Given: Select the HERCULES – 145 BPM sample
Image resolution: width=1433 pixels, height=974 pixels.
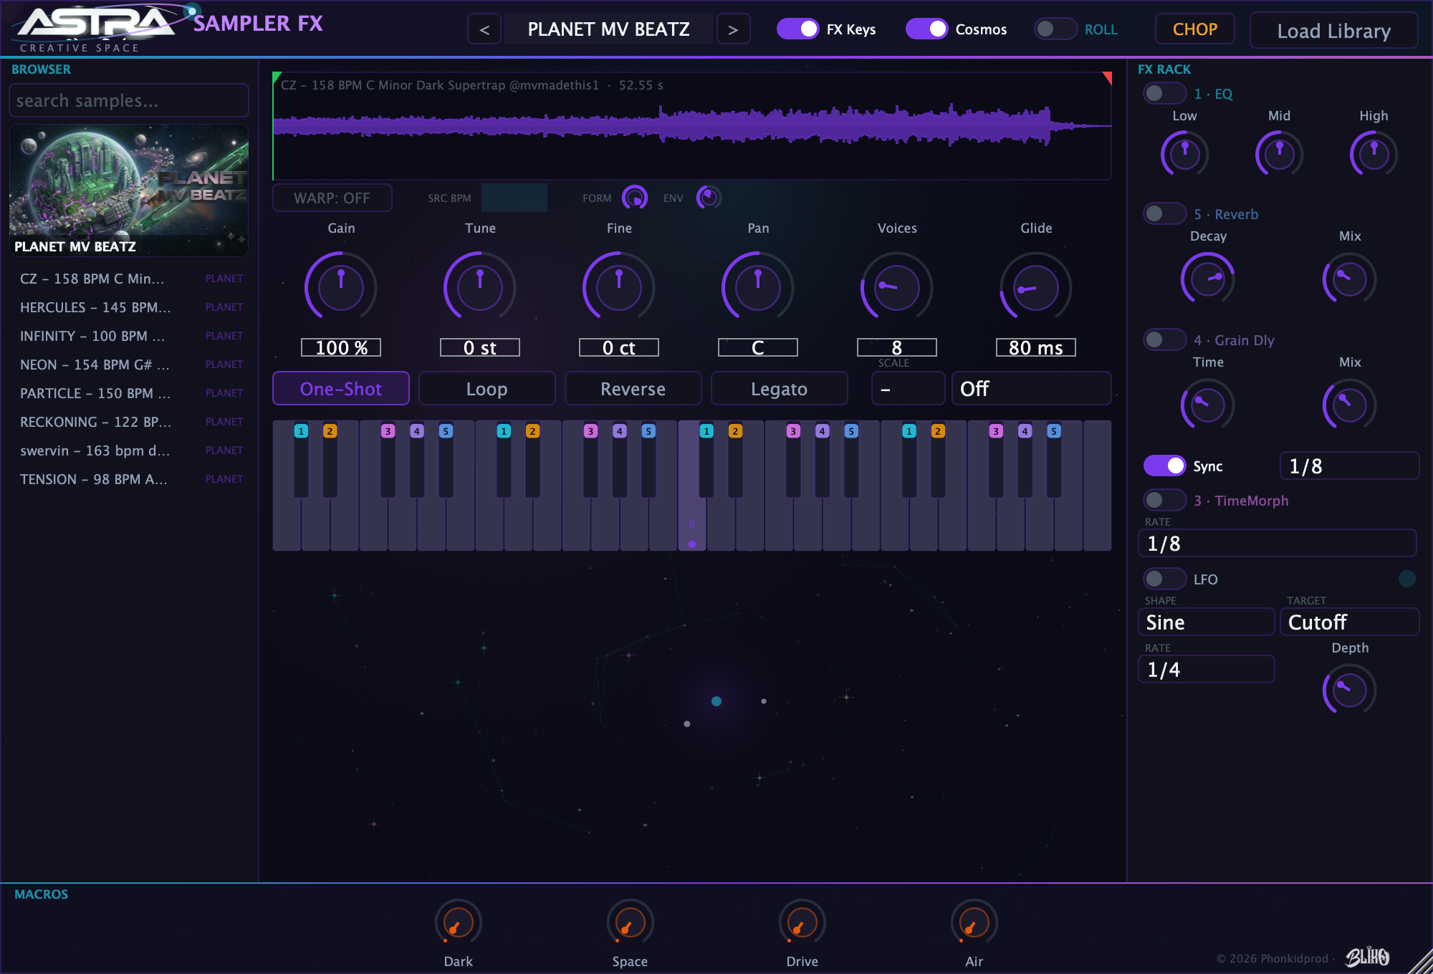Looking at the screenshot, I should pos(130,307).
